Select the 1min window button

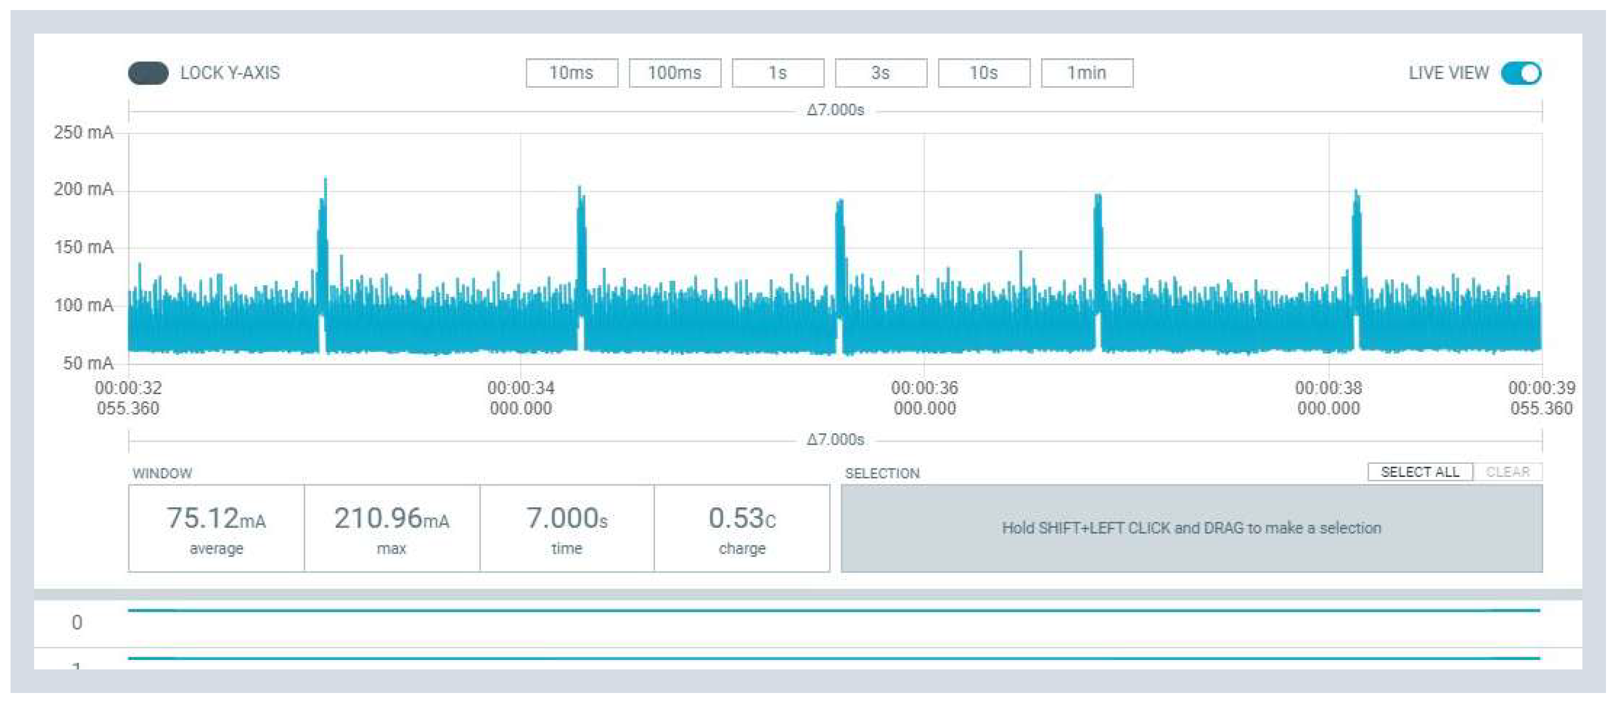pyautogui.click(x=1086, y=73)
